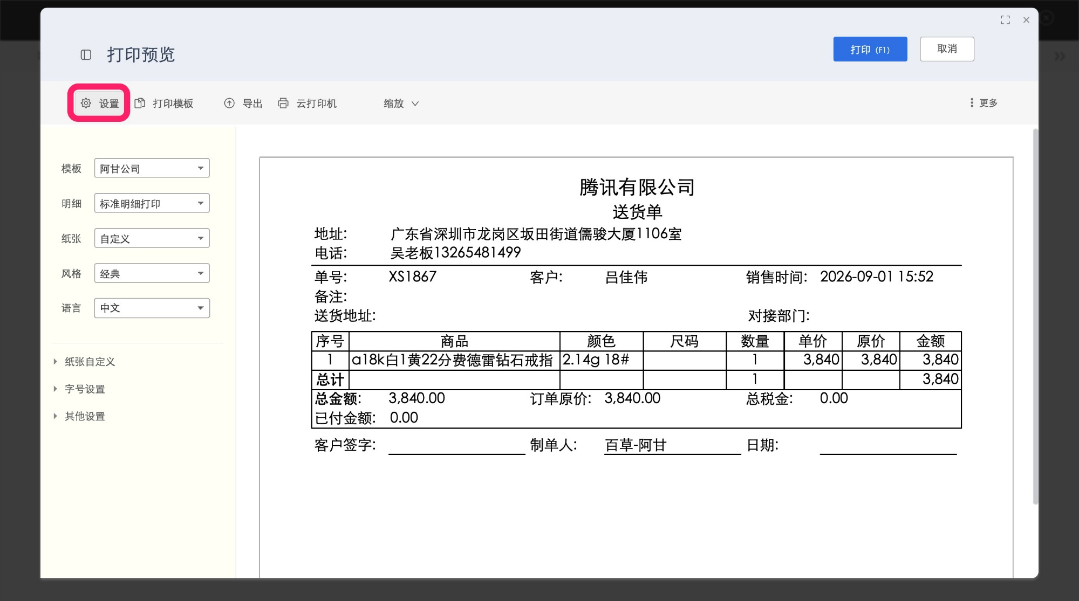
Task: Click the 商品 column header
Action: pos(454,341)
